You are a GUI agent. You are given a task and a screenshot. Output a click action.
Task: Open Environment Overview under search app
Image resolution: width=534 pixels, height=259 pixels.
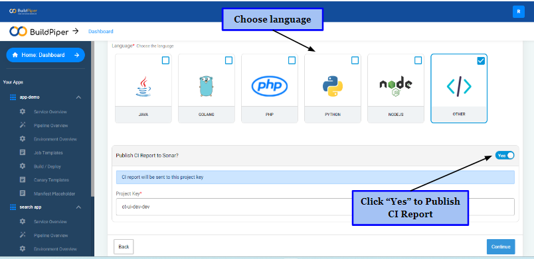[55, 249]
